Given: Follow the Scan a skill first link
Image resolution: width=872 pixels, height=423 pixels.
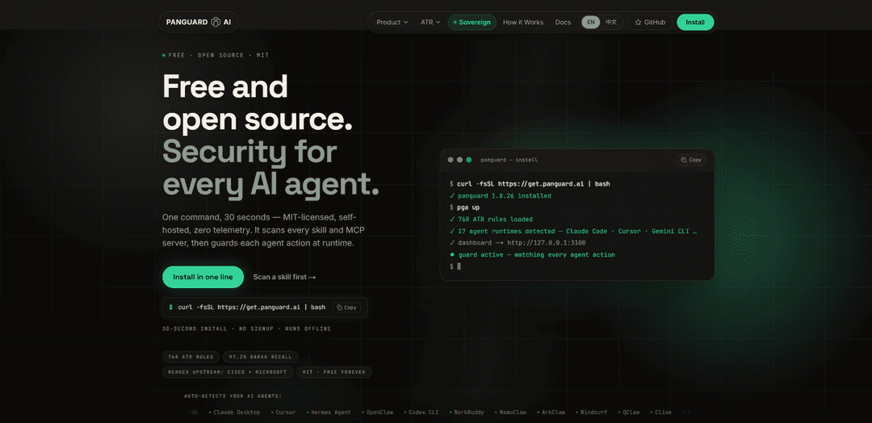Looking at the screenshot, I should pyautogui.click(x=284, y=277).
